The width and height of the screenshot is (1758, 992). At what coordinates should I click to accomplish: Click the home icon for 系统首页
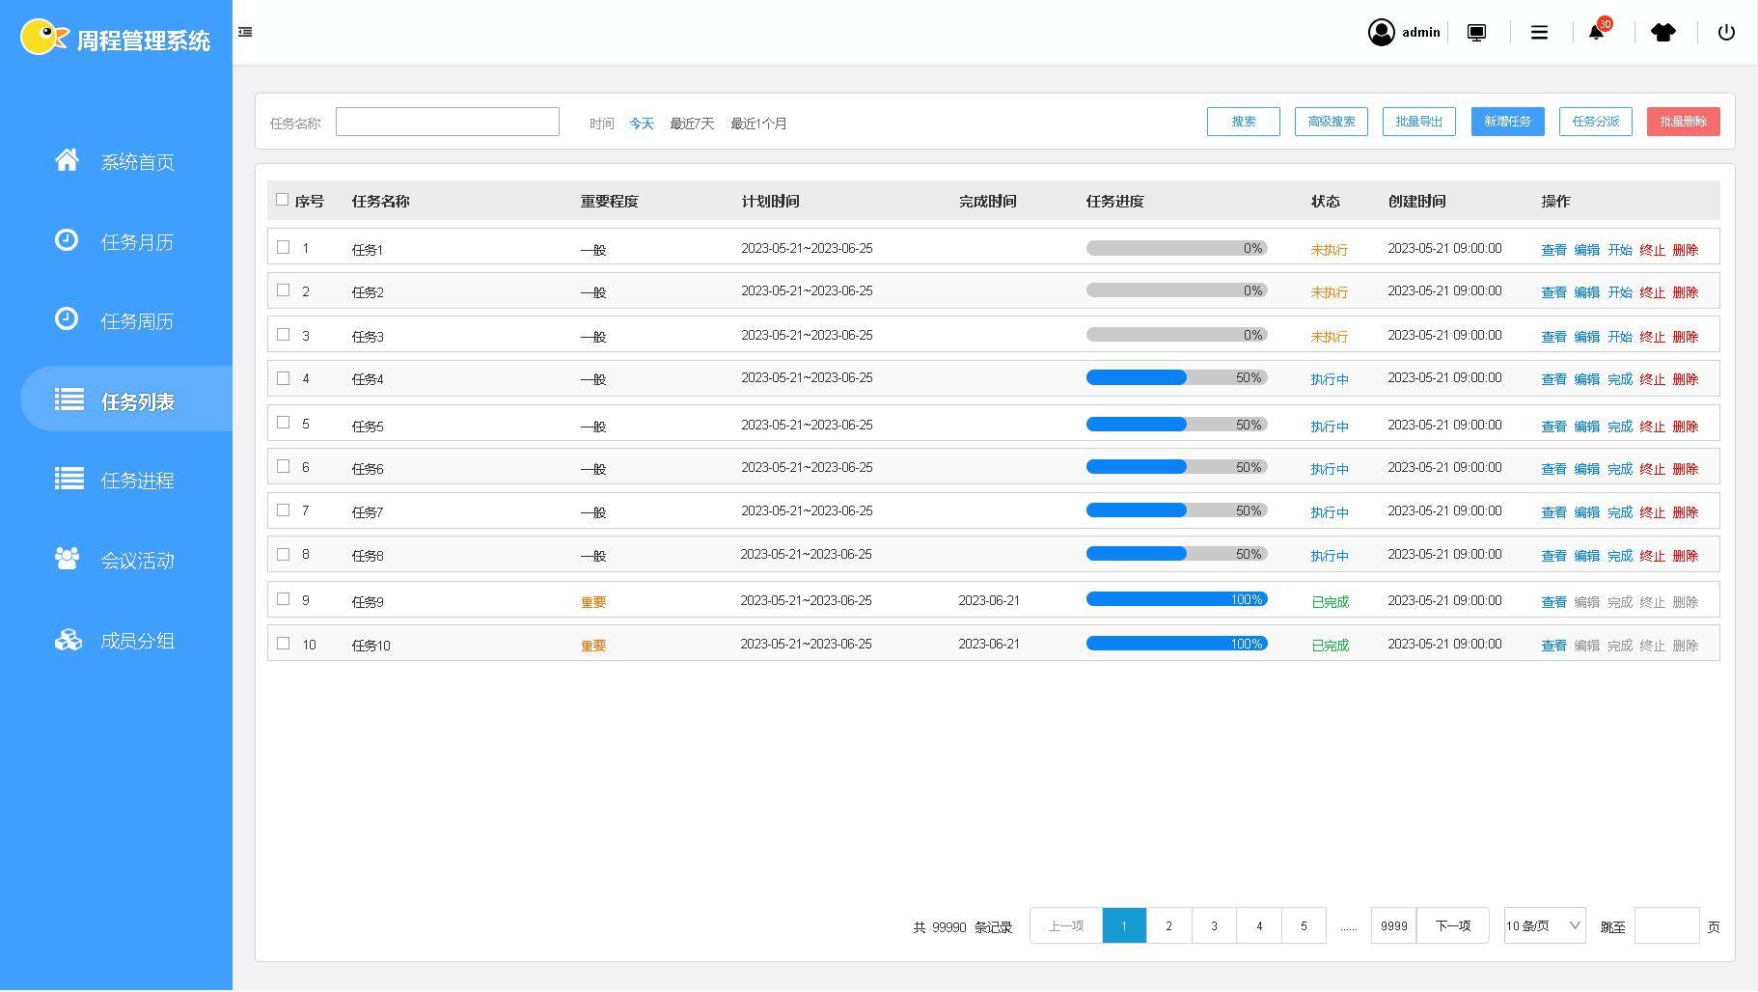(67, 160)
